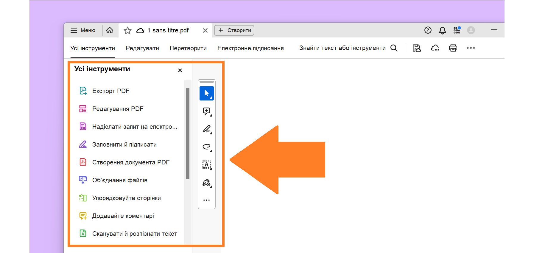This screenshot has width=534, height=253.
Task: Open the Редагувати tab
Action: [142, 48]
